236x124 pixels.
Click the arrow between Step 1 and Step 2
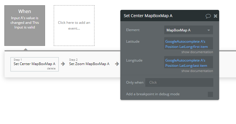tap(63, 64)
